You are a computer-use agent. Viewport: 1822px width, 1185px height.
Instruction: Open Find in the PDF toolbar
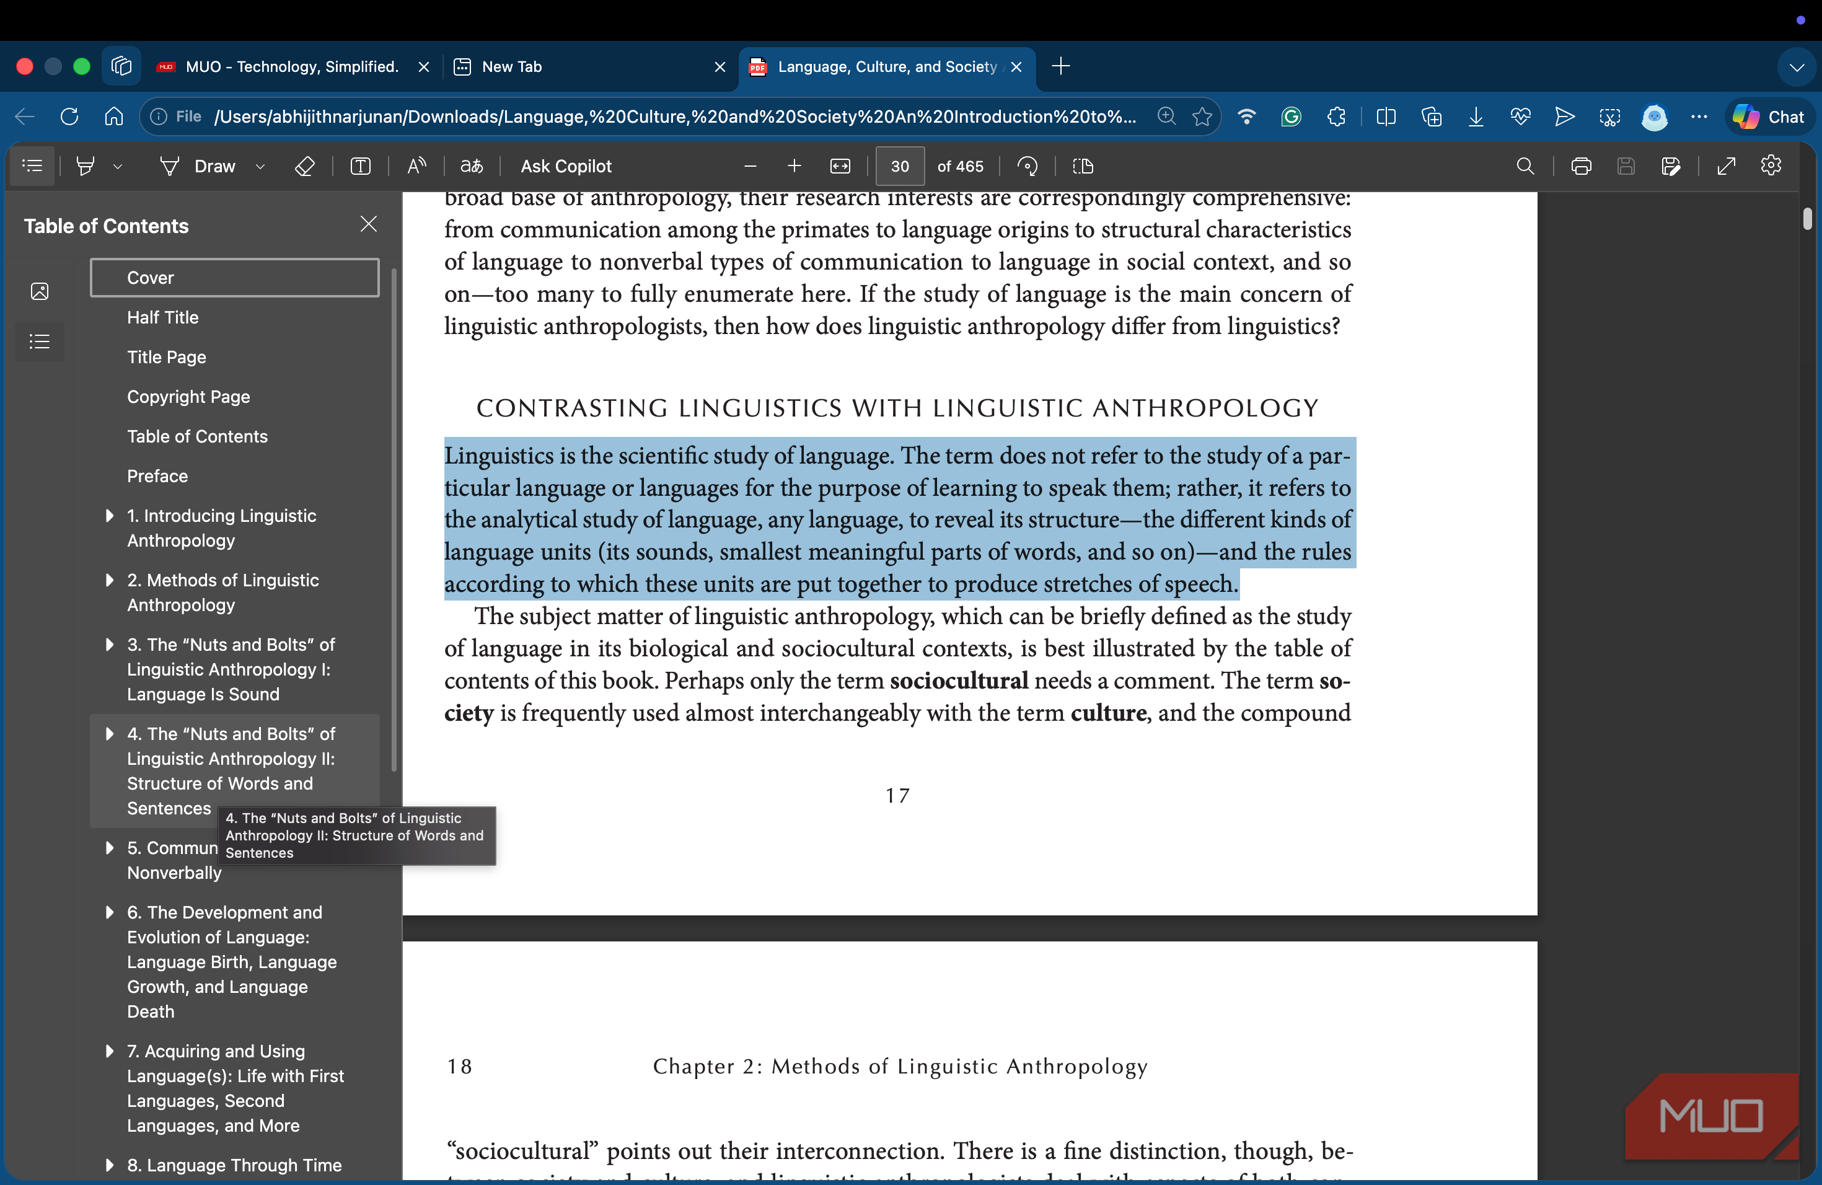click(1525, 166)
